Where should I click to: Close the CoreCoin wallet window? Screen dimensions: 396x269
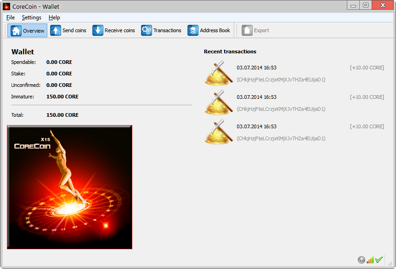[383, 5]
